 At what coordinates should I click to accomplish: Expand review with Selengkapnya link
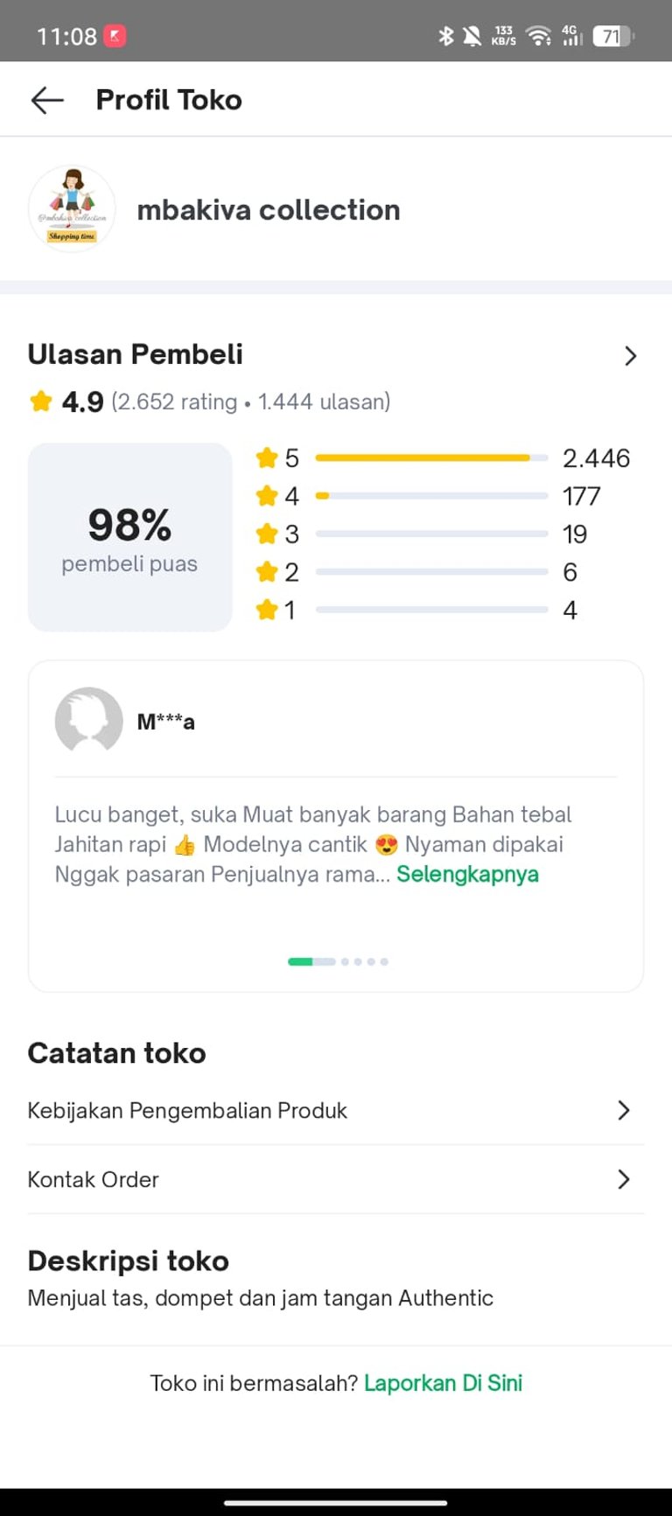pos(467,874)
